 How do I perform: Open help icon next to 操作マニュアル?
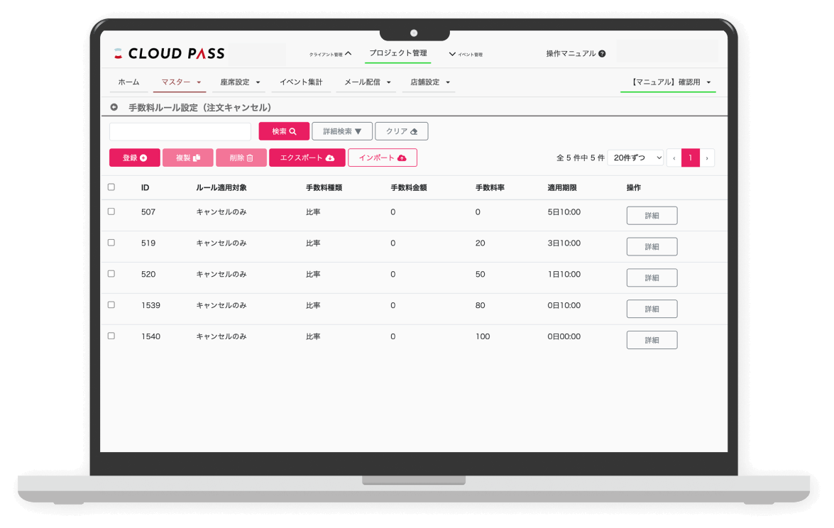coord(602,54)
